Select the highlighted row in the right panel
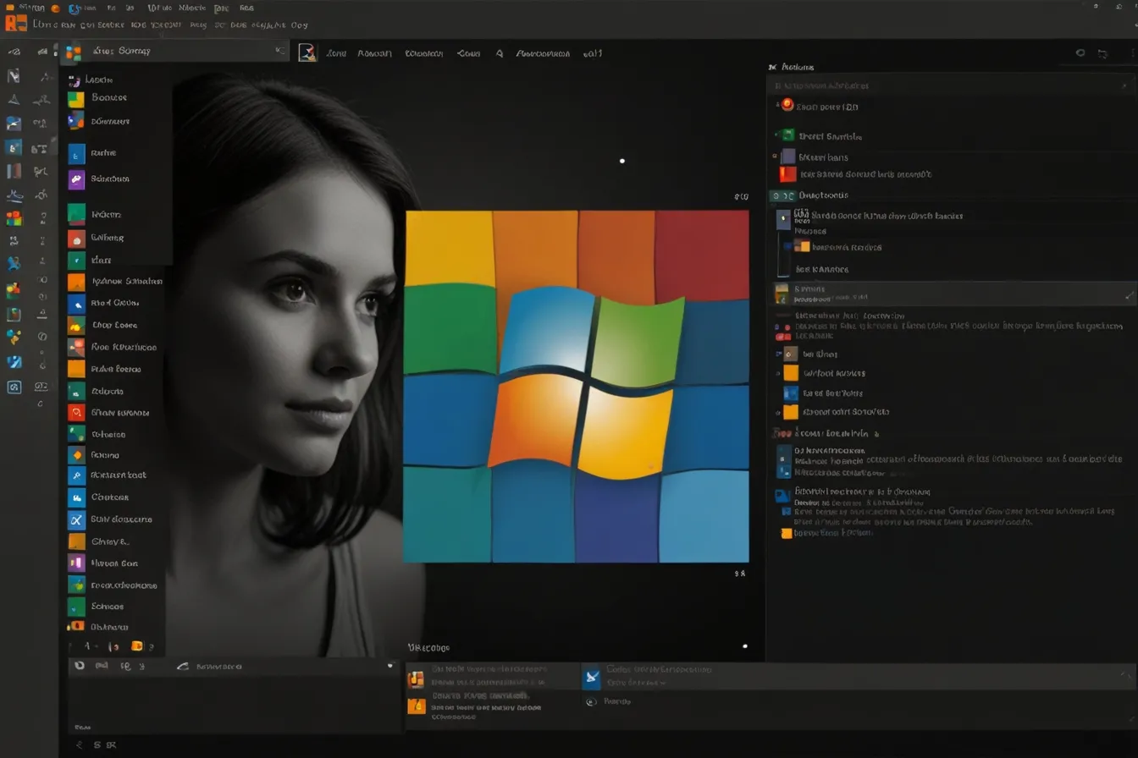 [x=953, y=294]
